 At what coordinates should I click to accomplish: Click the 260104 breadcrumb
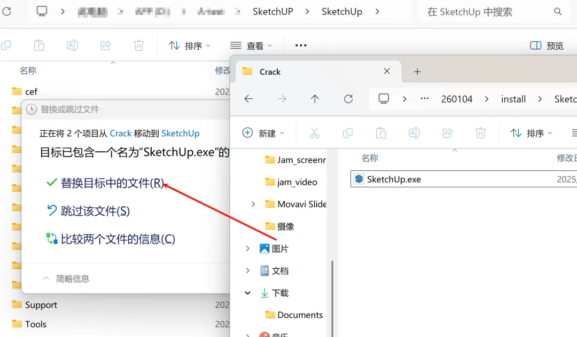click(x=457, y=99)
